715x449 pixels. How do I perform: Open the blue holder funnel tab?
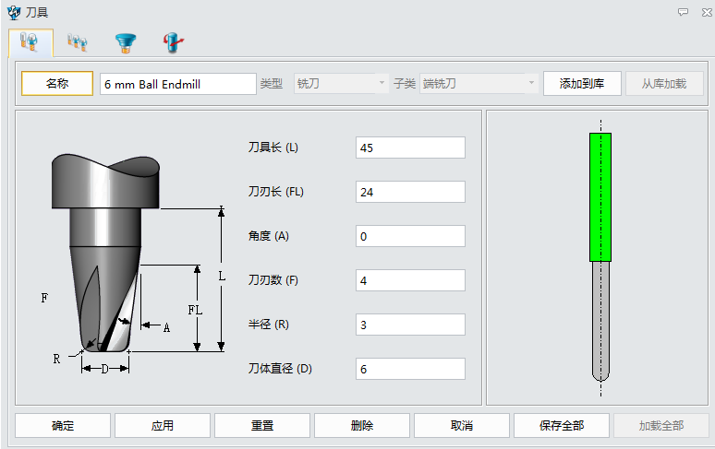point(125,42)
